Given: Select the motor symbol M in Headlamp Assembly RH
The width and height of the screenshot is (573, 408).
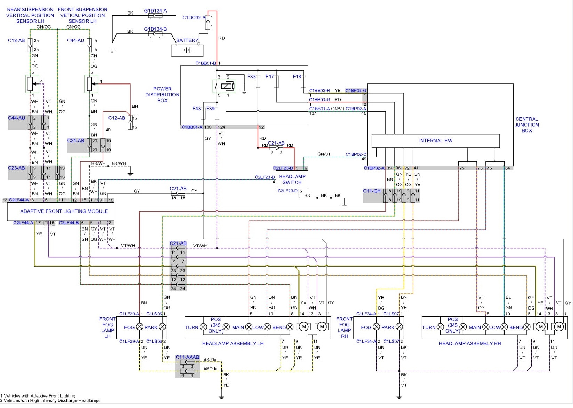Looking at the screenshot, I should (540, 327).
